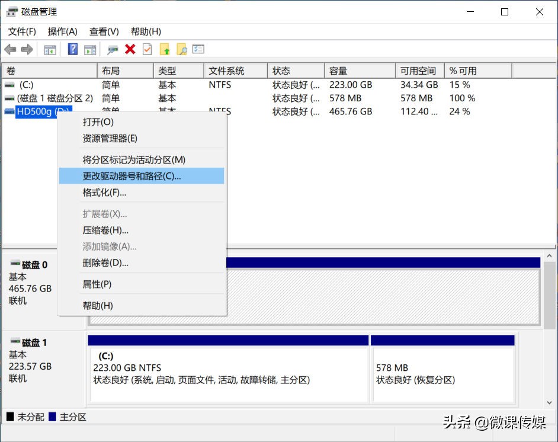Click the folder with magnifier icon
This screenshot has height=442, width=558.
click(181, 49)
